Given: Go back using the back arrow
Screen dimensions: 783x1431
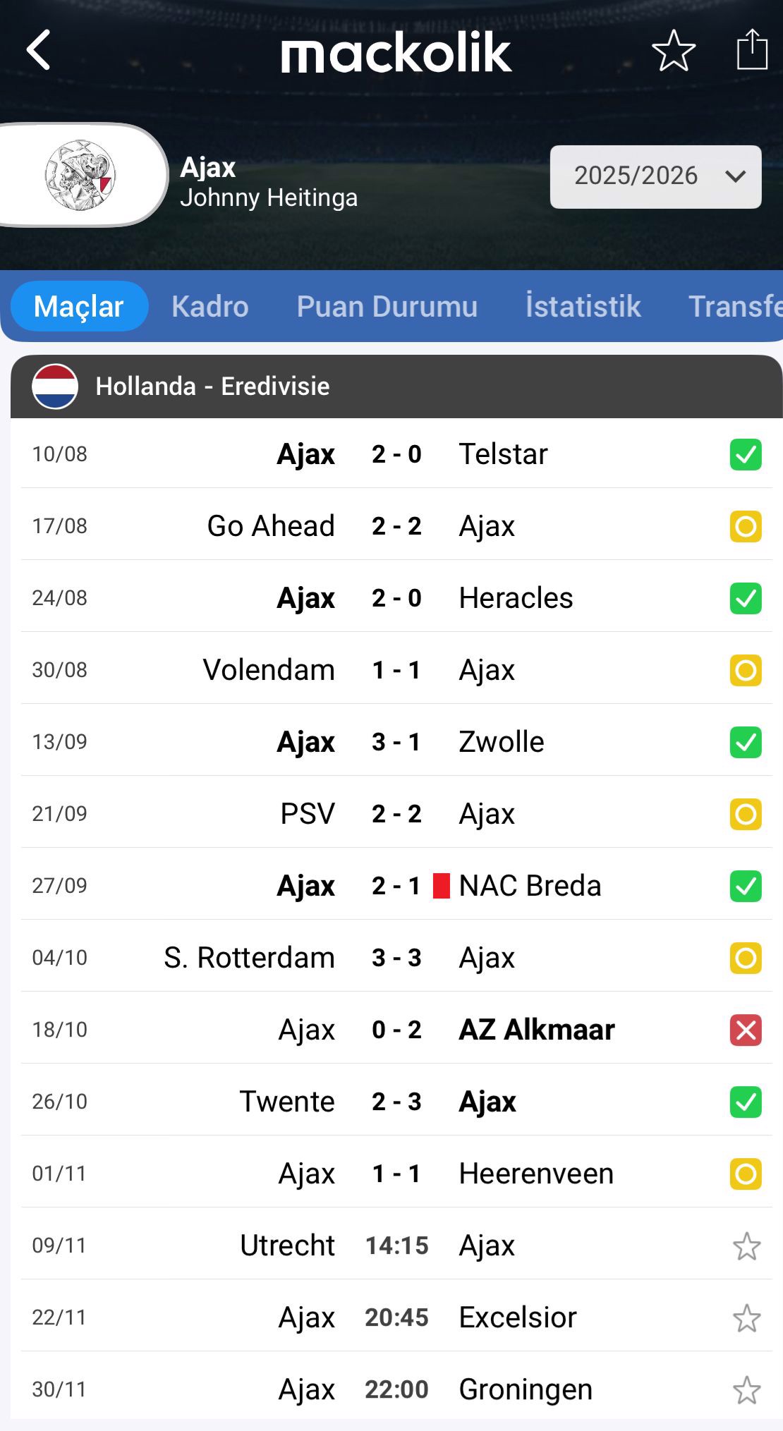Looking at the screenshot, I should point(39,50).
